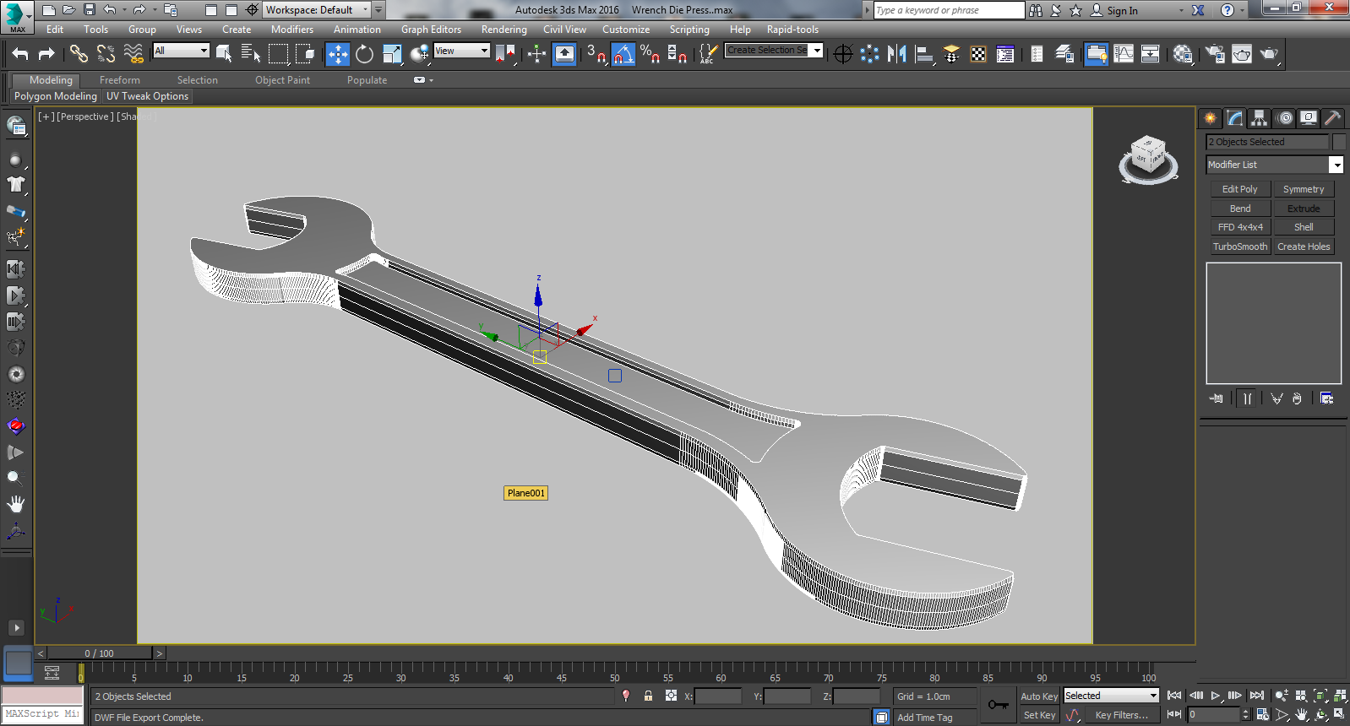
Task: Toggle Set Key mode
Action: [1039, 715]
